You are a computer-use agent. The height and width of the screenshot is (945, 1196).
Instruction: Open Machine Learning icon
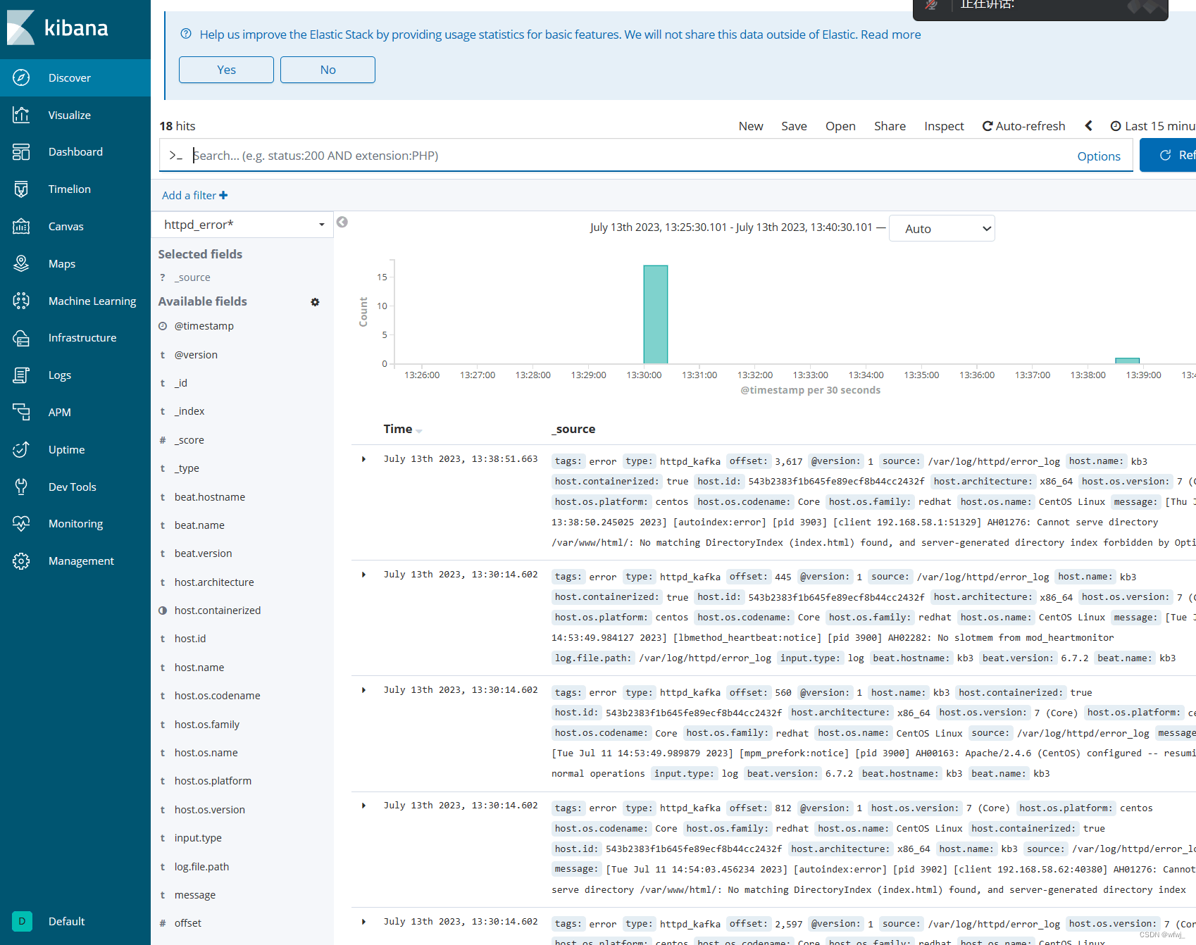[21, 301]
